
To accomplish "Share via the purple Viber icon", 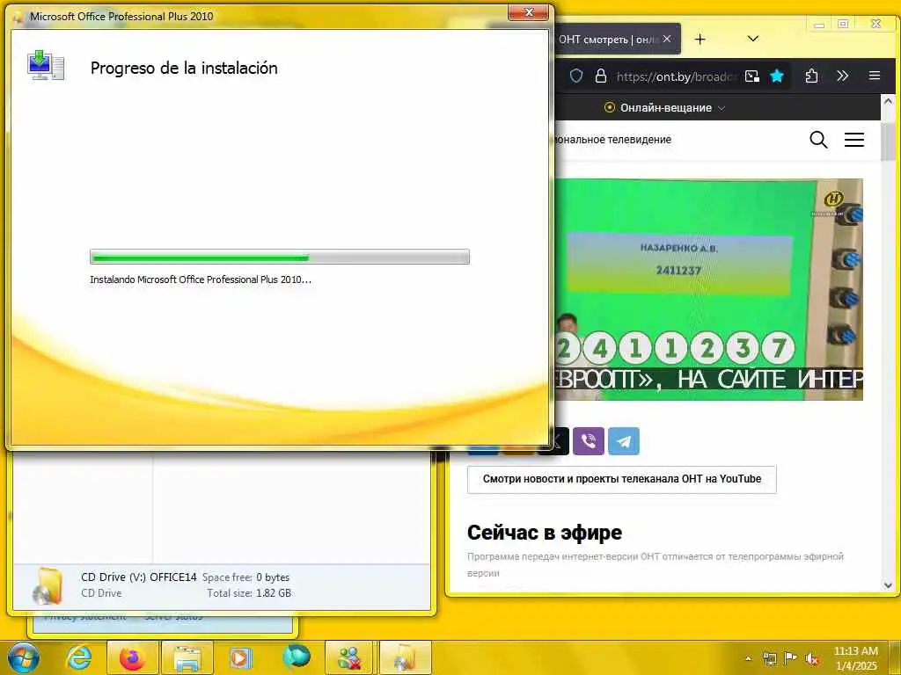I will tap(589, 441).
